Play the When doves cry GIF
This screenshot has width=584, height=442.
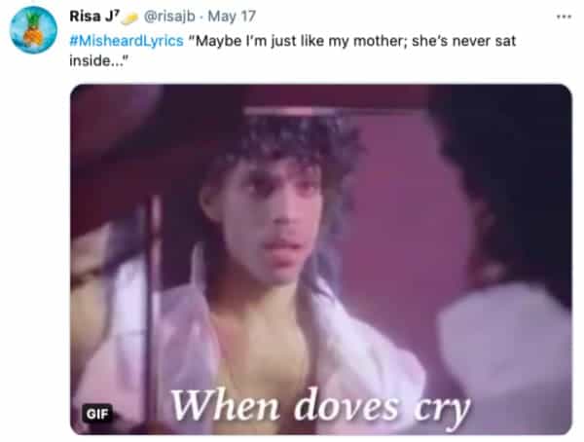click(320, 259)
